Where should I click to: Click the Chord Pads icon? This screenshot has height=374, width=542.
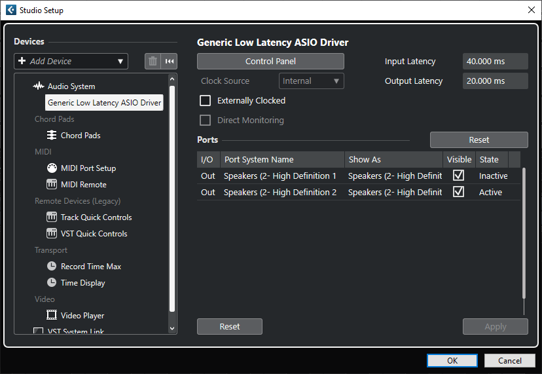point(52,135)
